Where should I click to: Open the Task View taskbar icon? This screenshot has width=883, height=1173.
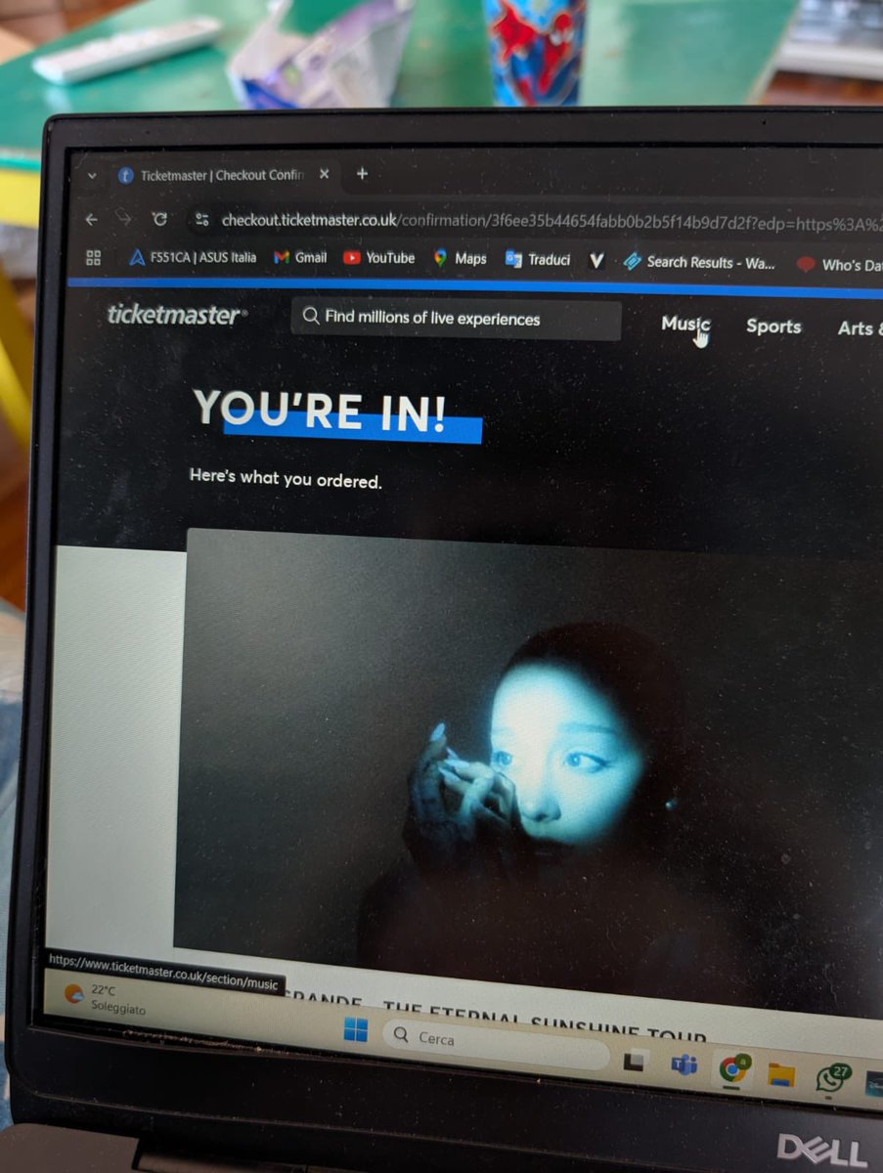pyautogui.click(x=635, y=1060)
